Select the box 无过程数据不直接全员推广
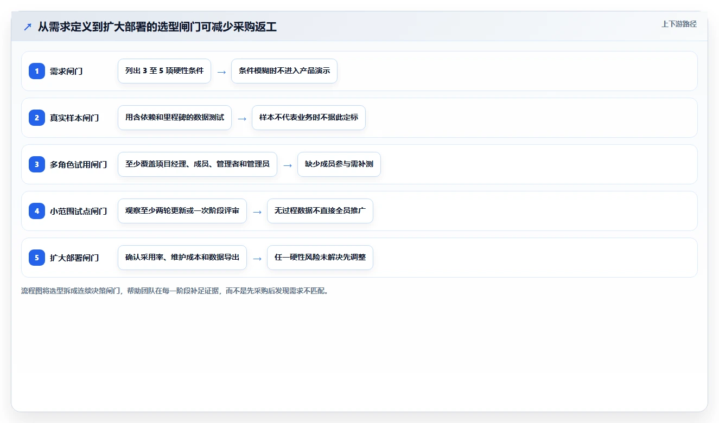This screenshot has height=423, width=719. pyautogui.click(x=320, y=211)
